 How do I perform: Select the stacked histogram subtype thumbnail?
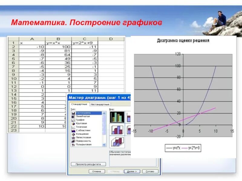(x=128, y=117)
